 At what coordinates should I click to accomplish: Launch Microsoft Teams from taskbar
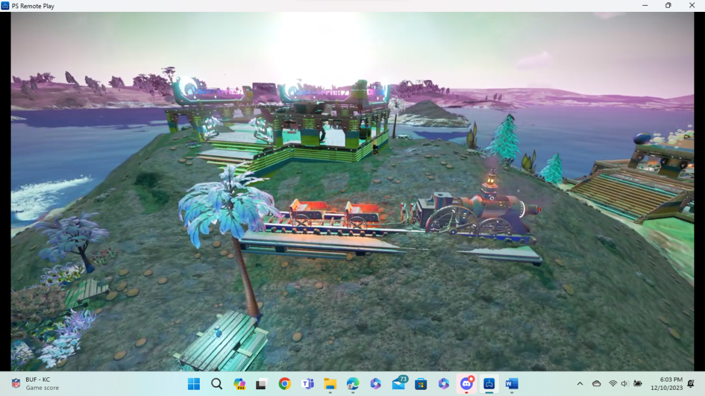click(x=307, y=383)
